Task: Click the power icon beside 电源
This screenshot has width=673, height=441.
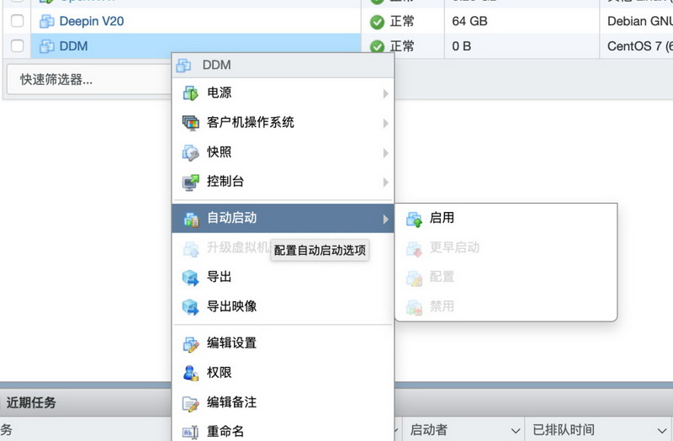Action: [x=190, y=93]
